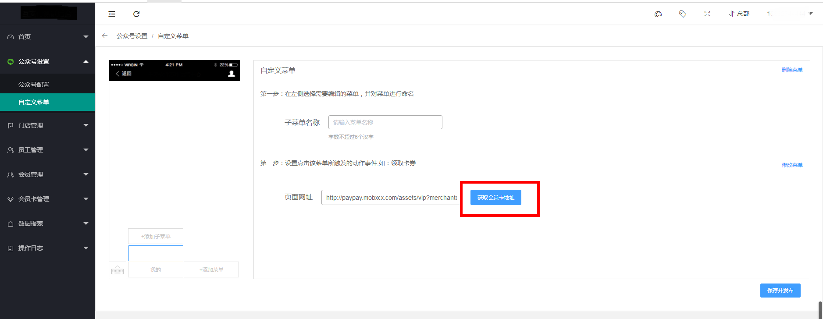Click the 修改菜单 link
823x319 pixels.
click(x=792, y=165)
